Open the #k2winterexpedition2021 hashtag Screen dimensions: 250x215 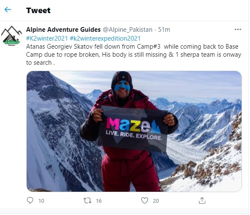click(x=105, y=39)
